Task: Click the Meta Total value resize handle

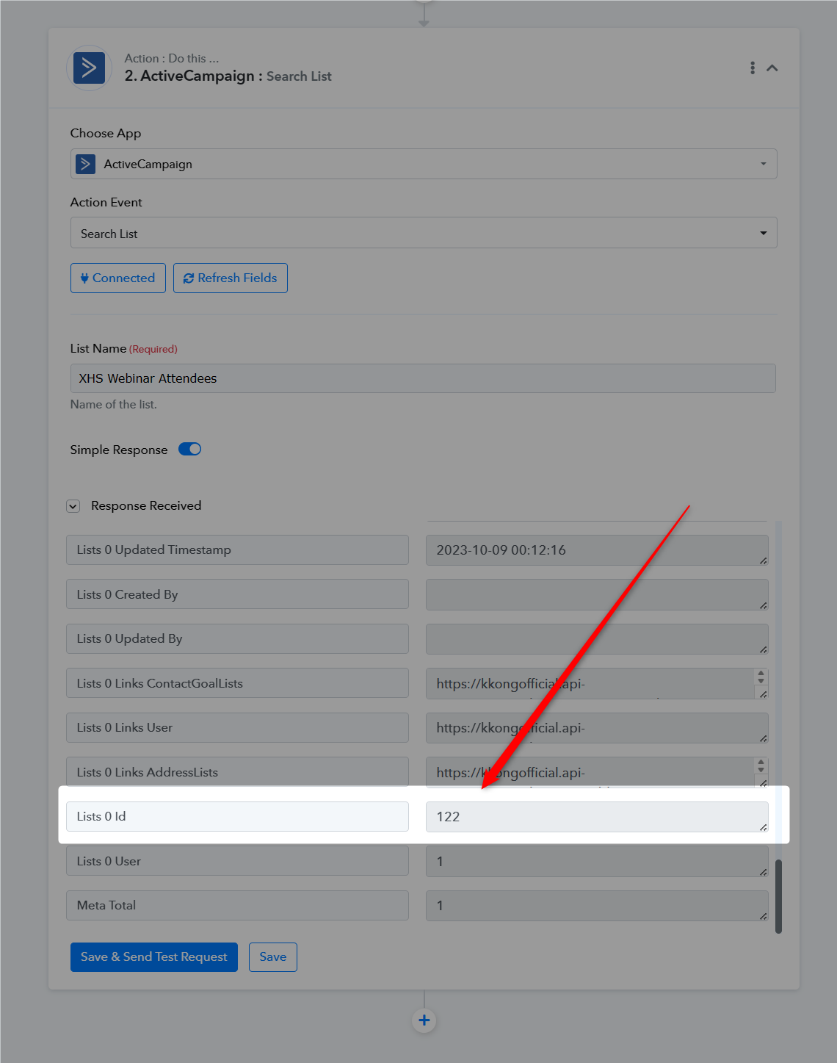Action: coord(764,916)
